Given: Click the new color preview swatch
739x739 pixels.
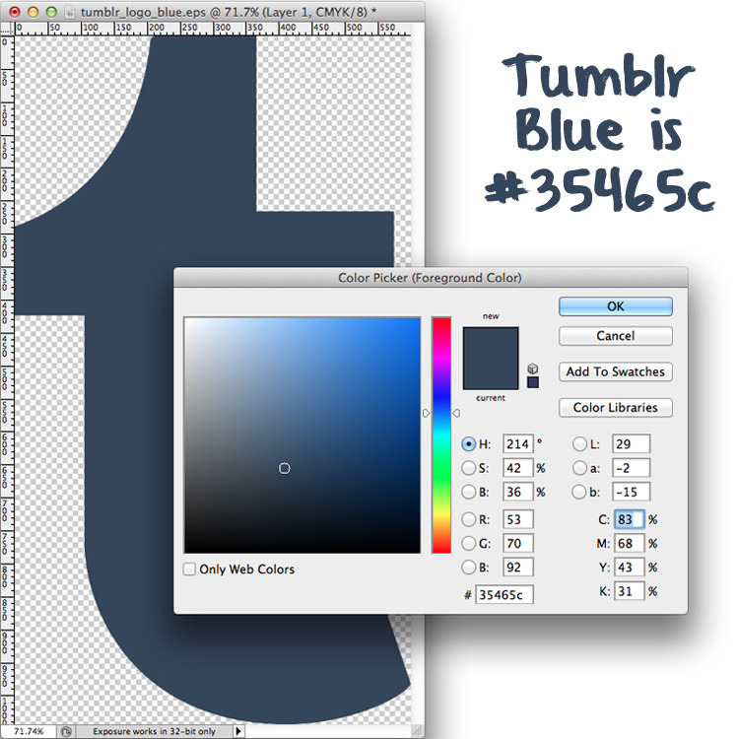Looking at the screenshot, I should (491, 343).
